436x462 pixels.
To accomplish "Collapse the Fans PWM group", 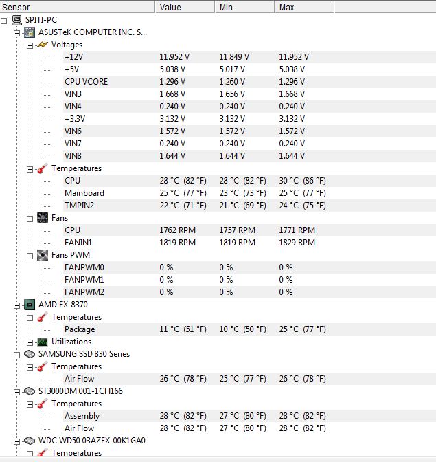I will [30, 256].
